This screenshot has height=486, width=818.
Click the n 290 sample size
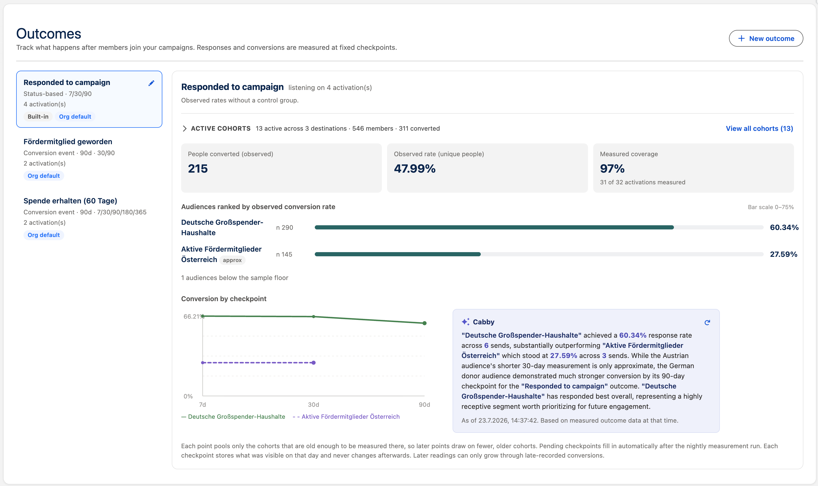click(x=284, y=228)
